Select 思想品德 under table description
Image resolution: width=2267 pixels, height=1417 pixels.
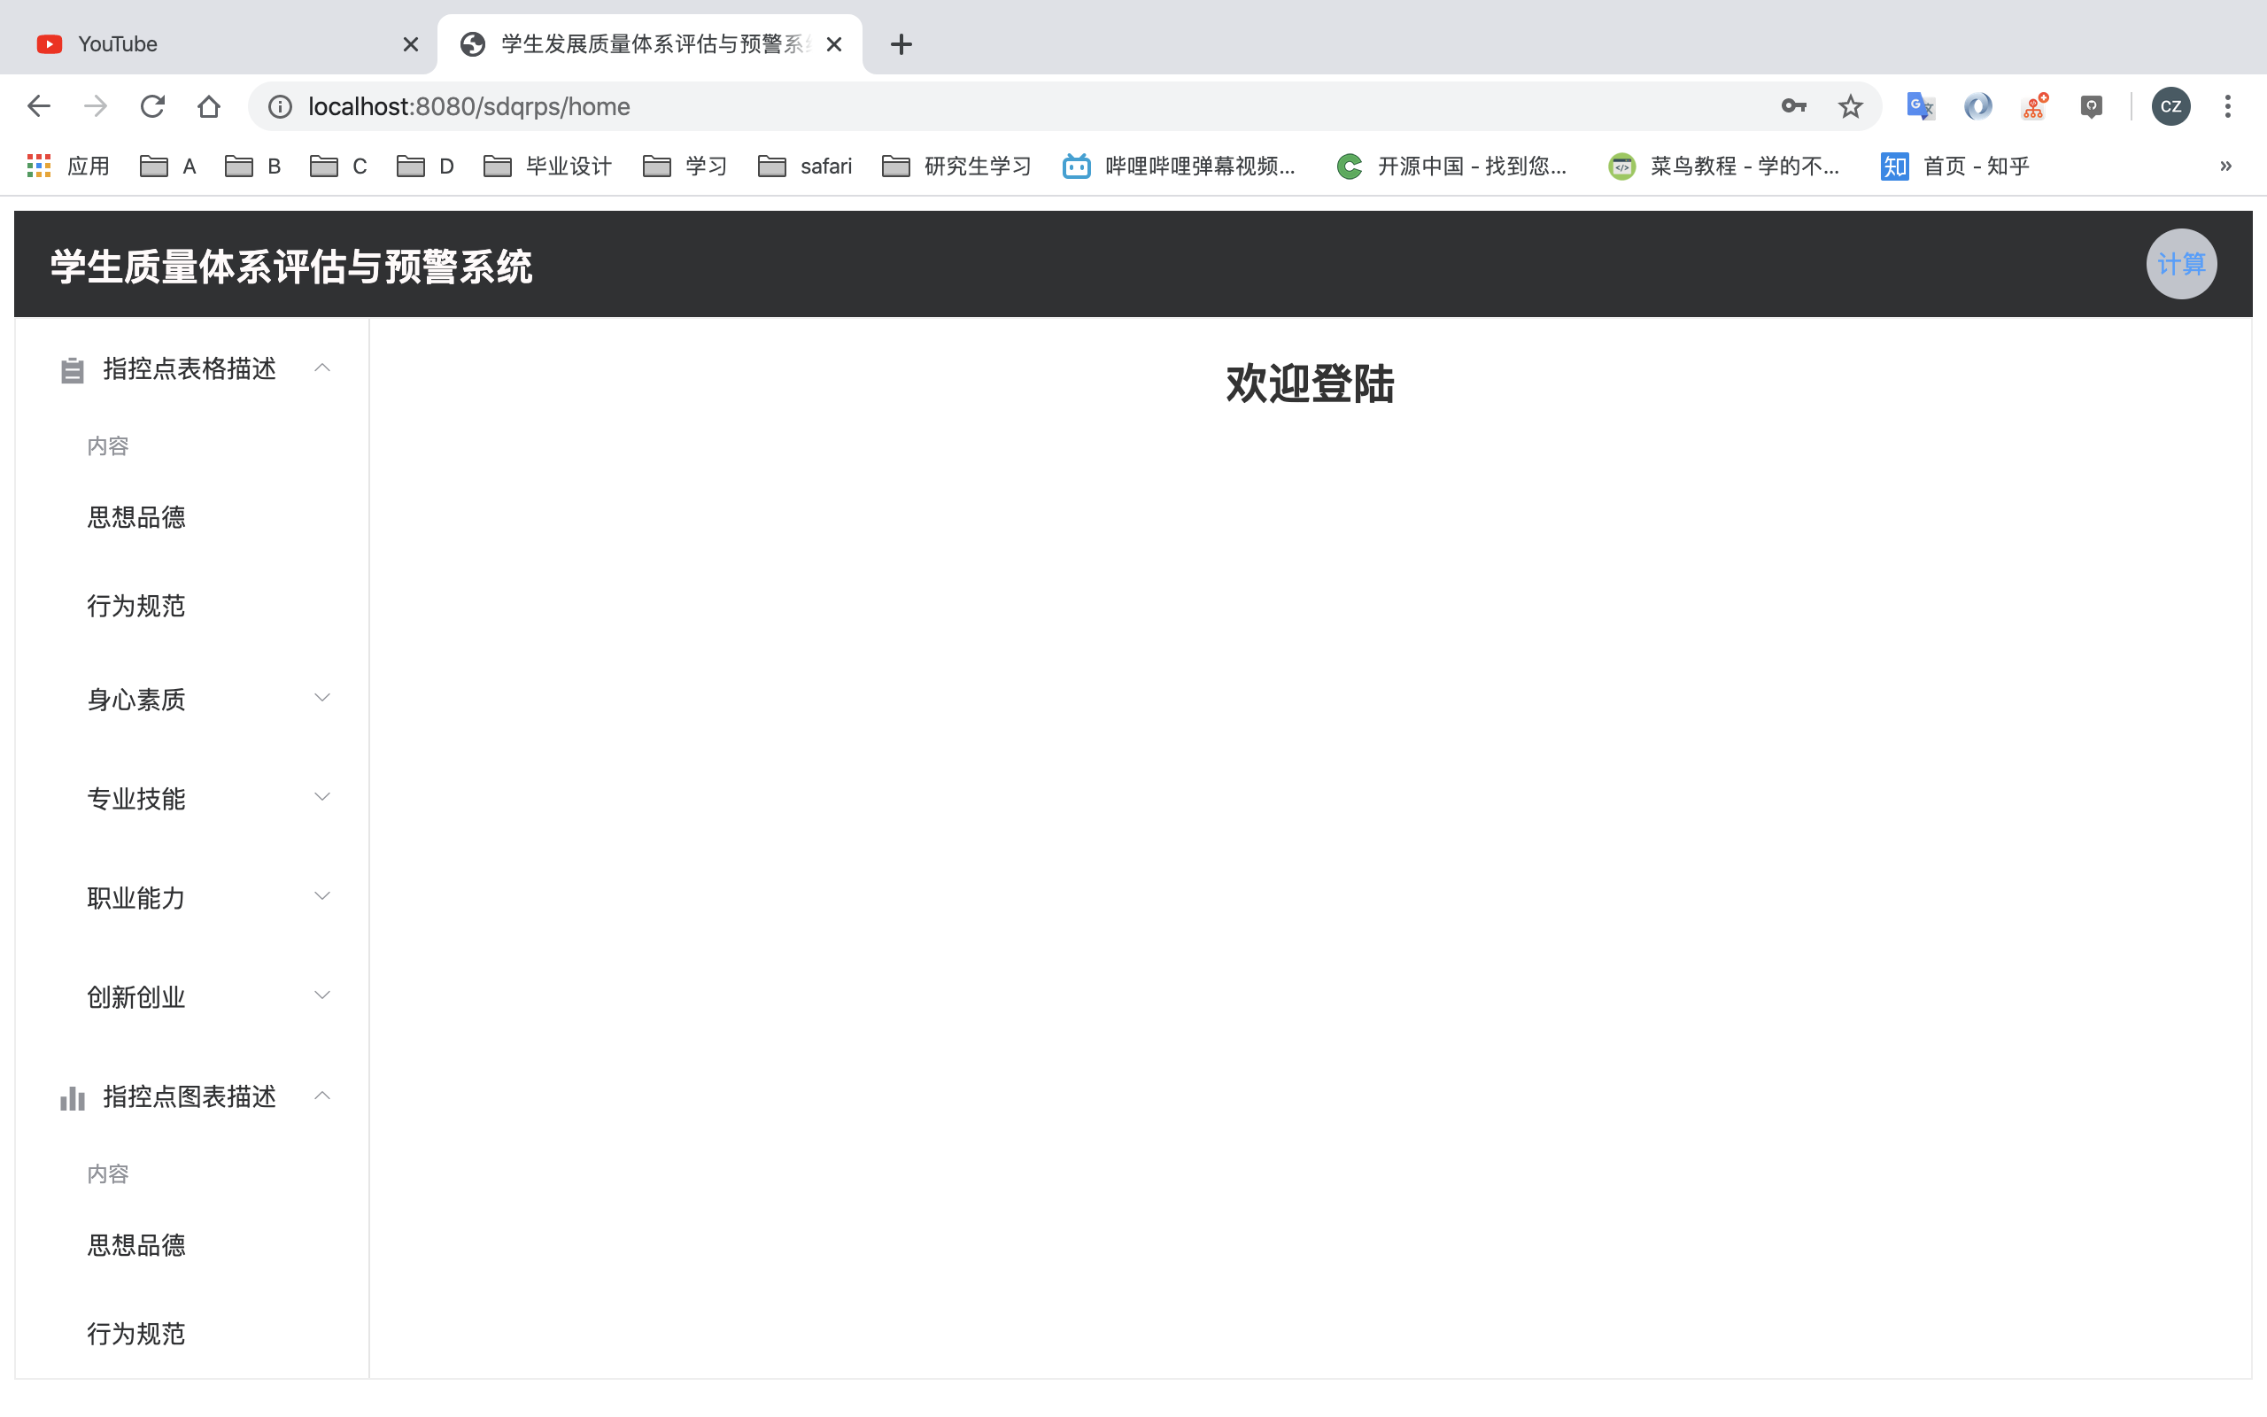tap(136, 517)
